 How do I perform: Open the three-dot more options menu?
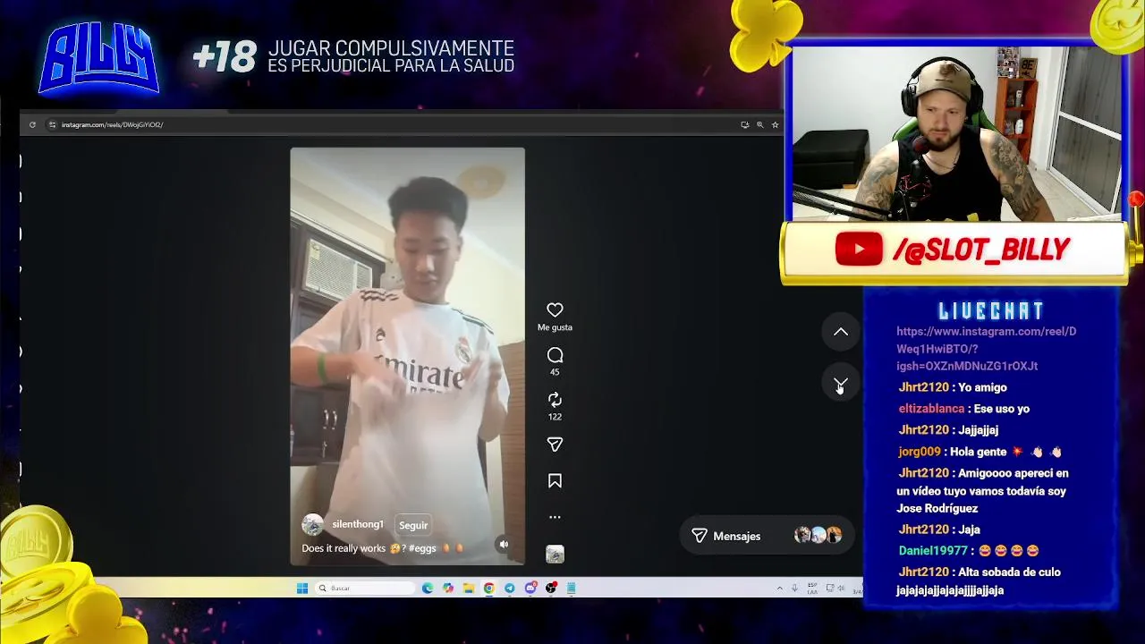[555, 517]
